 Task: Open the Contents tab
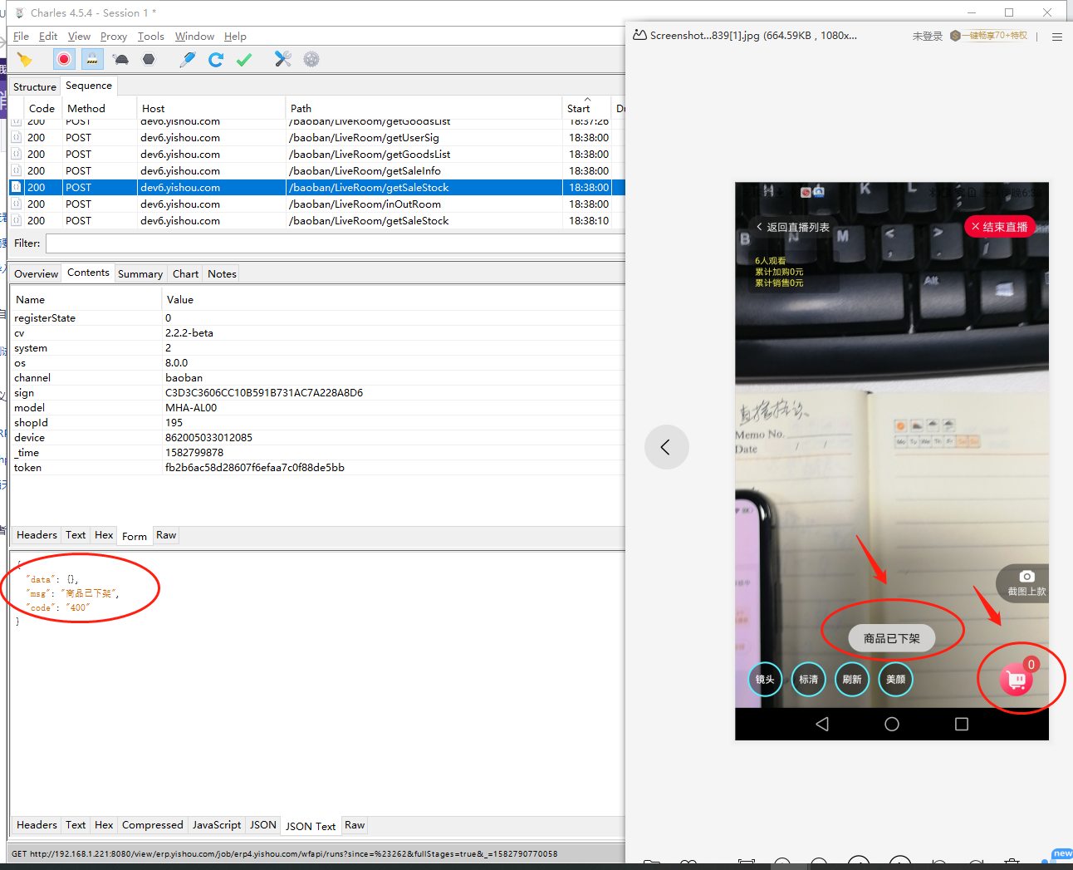click(88, 273)
